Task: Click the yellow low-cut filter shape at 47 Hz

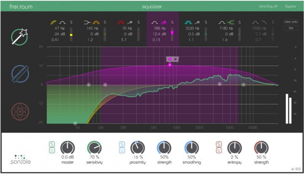Action: click(x=54, y=21)
